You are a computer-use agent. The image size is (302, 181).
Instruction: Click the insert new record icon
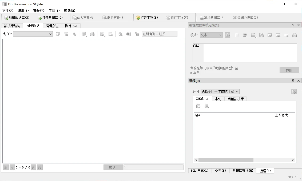pyautogui.click(x=102, y=34)
